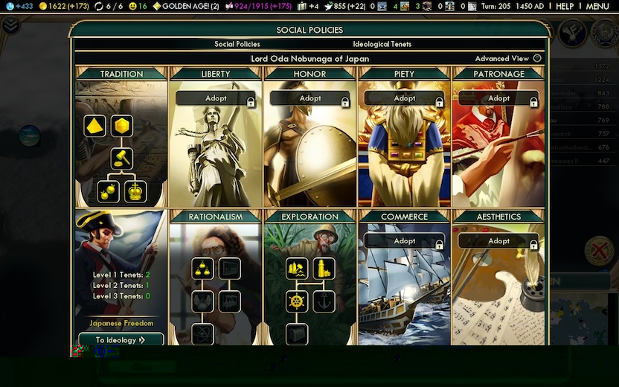
Task: Switch to the Social Policies tab
Action: (x=237, y=44)
